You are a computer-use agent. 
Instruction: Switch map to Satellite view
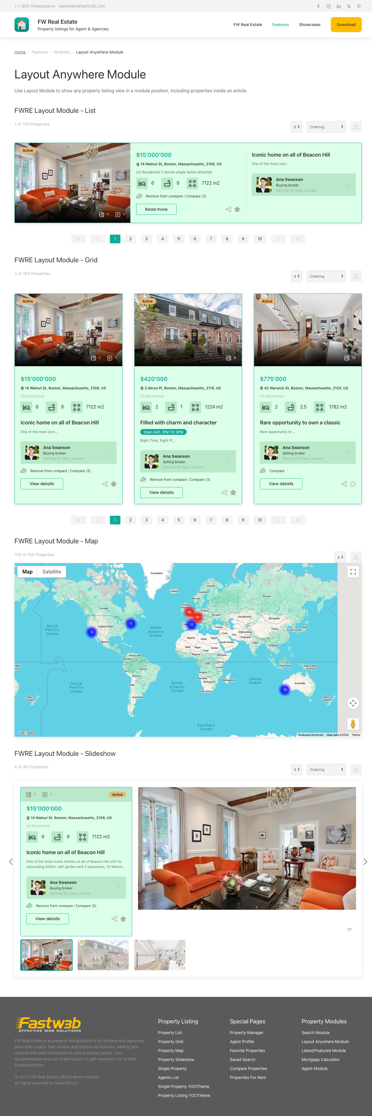[52, 572]
